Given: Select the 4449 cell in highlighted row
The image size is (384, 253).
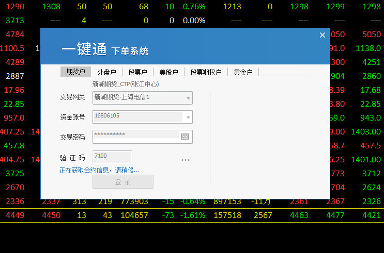Looking at the screenshot, I should tap(15, 215).
